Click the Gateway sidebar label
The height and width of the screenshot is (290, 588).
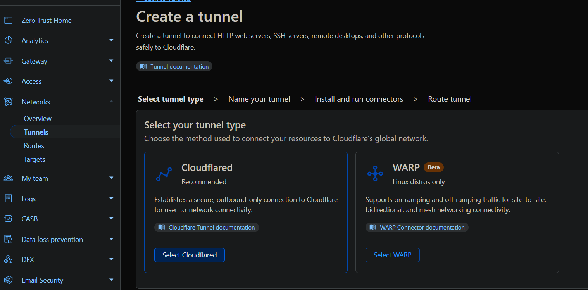(34, 61)
